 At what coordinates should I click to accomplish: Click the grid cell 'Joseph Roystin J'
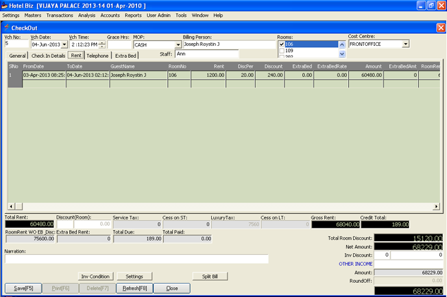pyautogui.click(x=138, y=75)
